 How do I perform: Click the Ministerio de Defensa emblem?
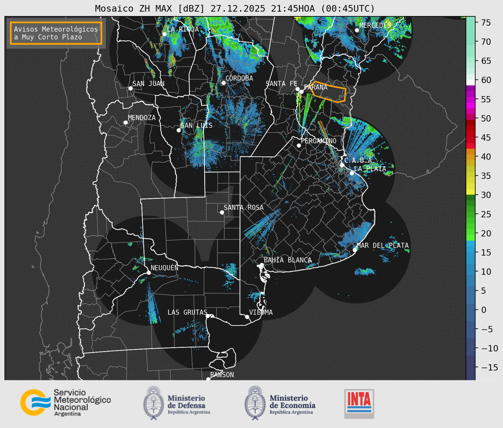click(x=154, y=403)
